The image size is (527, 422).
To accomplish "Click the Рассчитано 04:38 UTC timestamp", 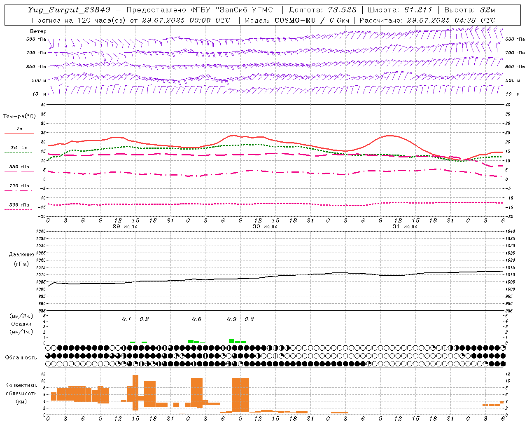I will pyautogui.click(x=427, y=20).
